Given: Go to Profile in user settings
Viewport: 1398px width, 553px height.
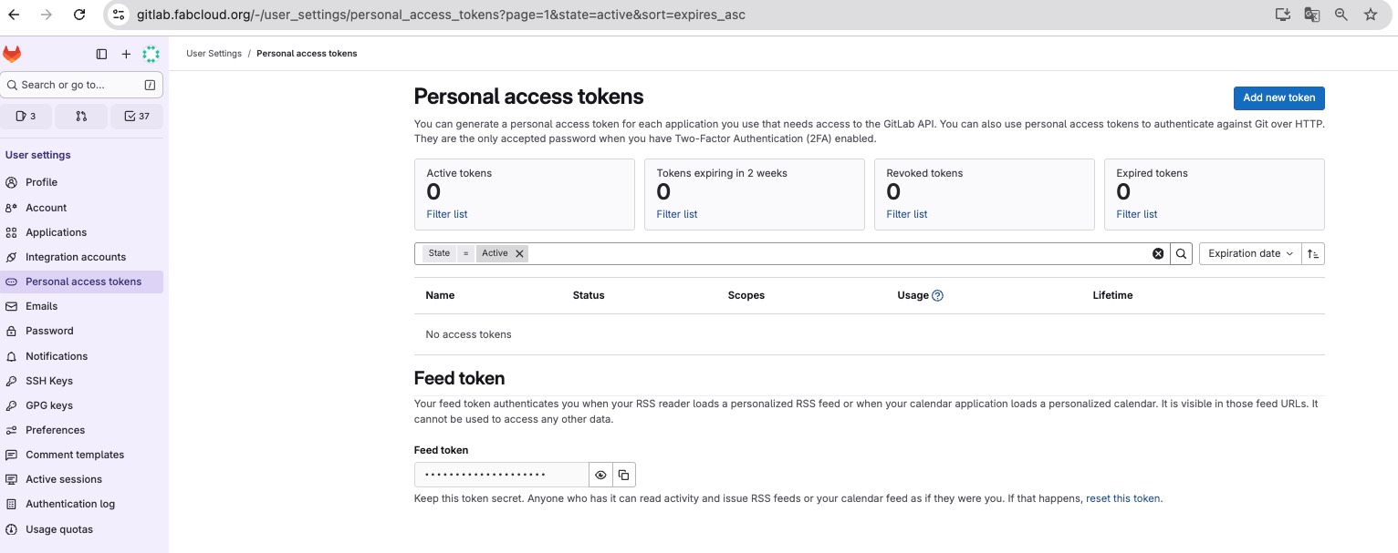Looking at the screenshot, I should 41,182.
